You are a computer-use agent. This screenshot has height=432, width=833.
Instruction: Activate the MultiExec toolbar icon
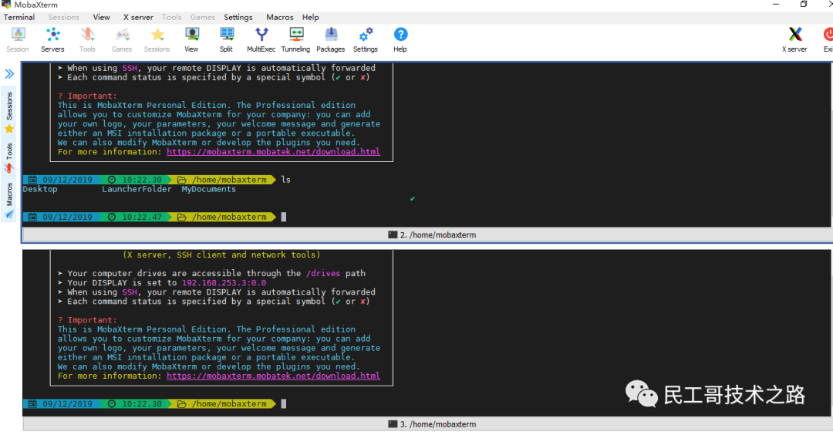coord(261,40)
